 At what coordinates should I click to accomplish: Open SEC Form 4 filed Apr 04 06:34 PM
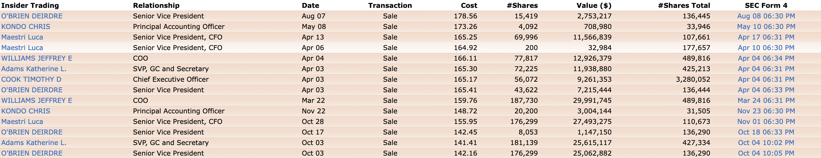coord(766,58)
